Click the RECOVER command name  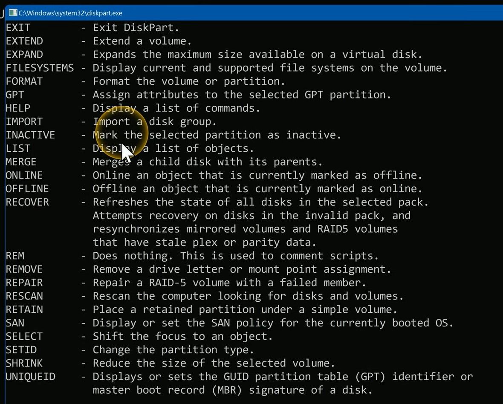pyautogui.click(x=27, y=202)
